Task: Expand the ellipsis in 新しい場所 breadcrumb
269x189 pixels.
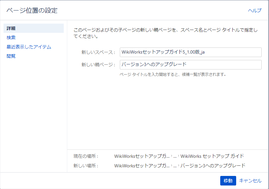Action: point(175,166)
